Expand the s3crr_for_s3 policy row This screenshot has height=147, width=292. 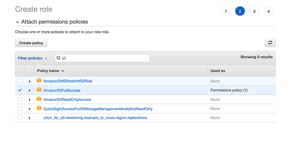(30, 118)
